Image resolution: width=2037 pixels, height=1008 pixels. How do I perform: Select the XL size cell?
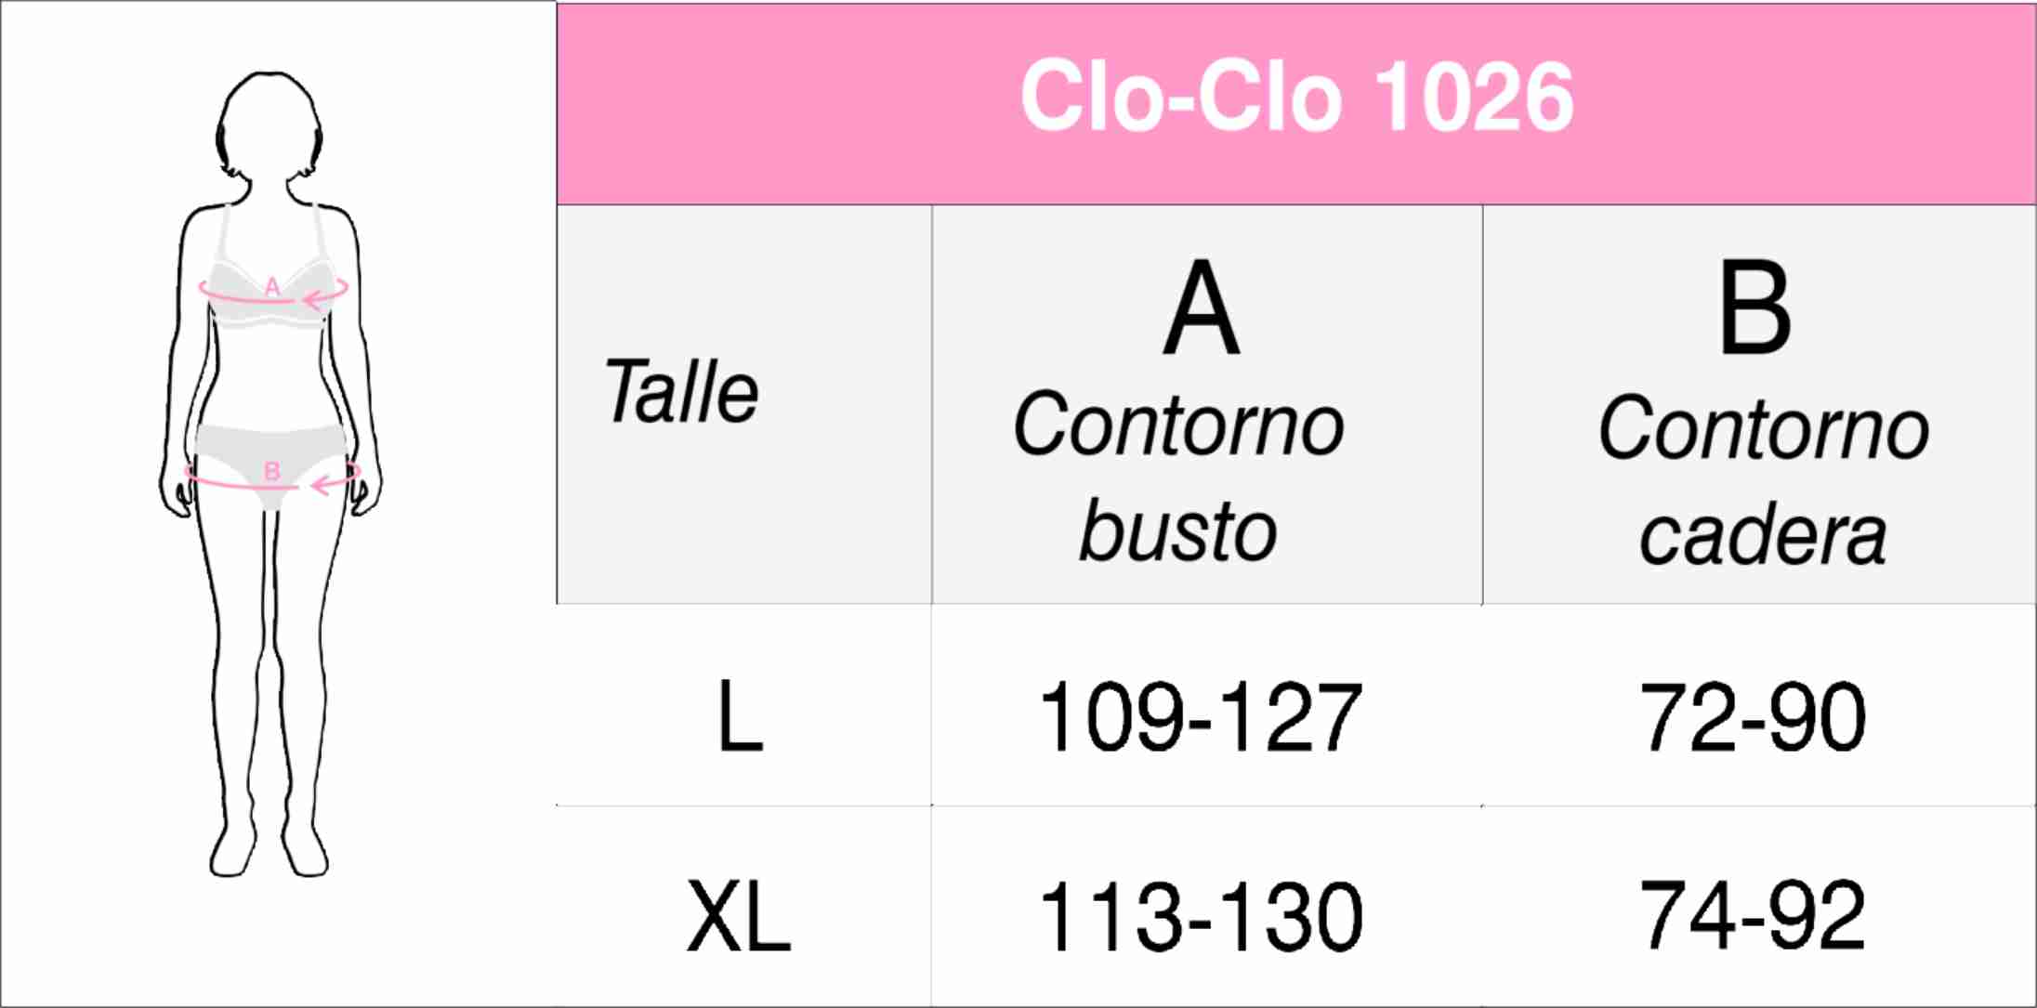(x=739, y=918)
